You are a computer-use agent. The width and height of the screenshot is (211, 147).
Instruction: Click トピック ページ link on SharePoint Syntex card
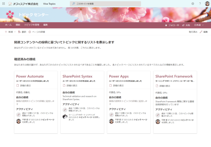point(85,117)
